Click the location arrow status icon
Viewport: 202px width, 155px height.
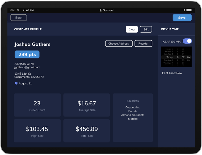pos(184,10)
